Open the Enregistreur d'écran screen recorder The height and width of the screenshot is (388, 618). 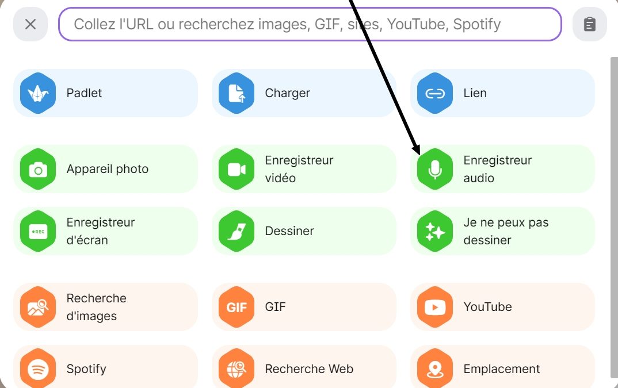click(105, 231)
